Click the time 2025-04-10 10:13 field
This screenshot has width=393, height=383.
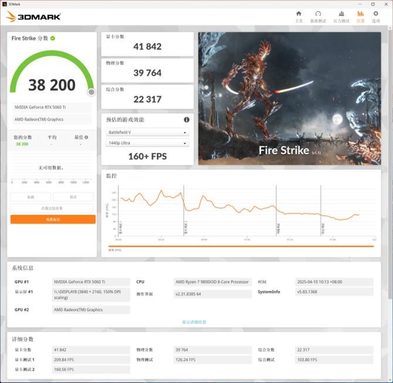tap(334, 282)
